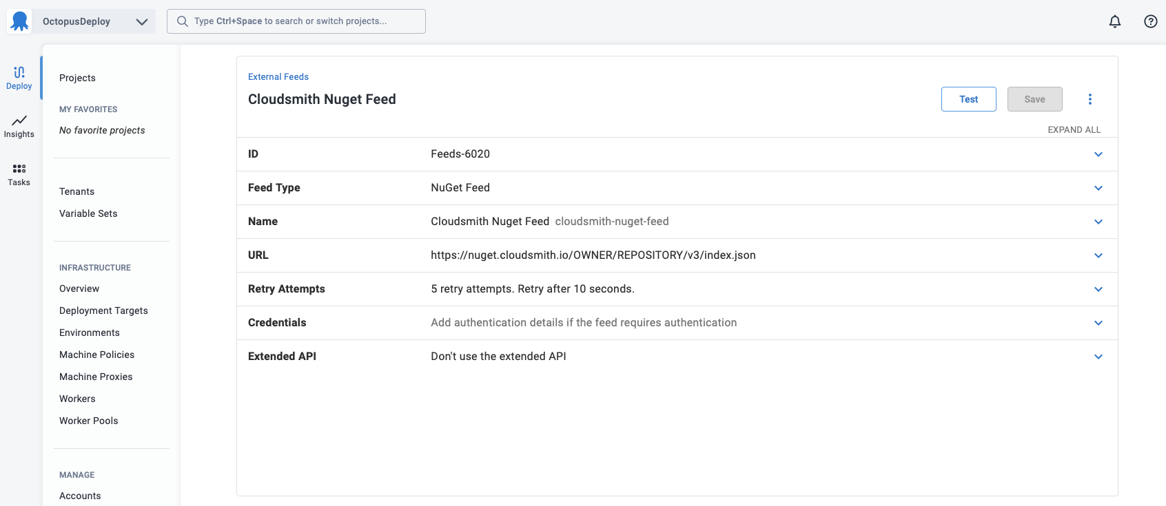This screenshot has height=506, width=1166.
Task: Open Deployment Targets menu item
Action: 103,310
